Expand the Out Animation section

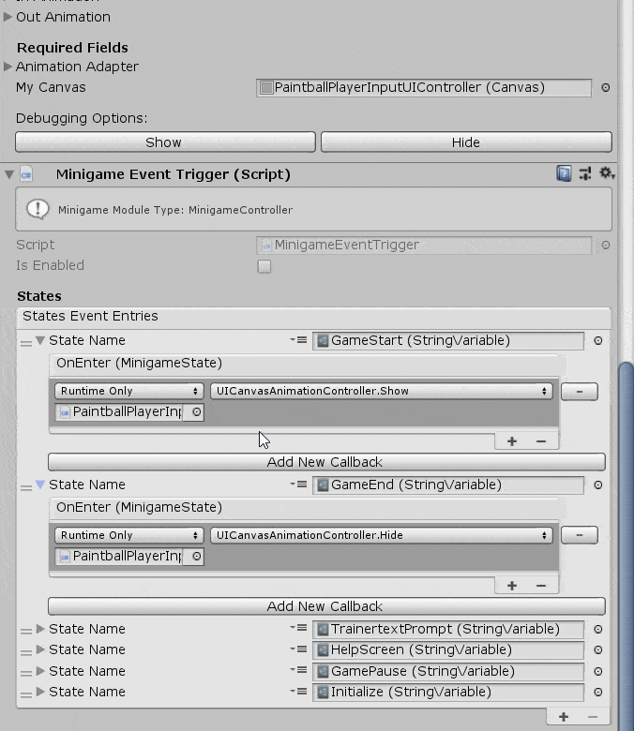8,17
